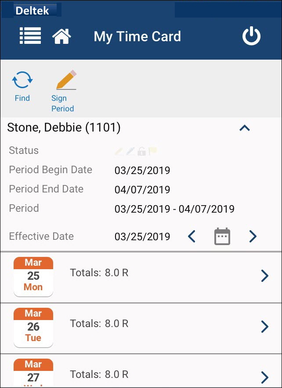Click the blue pen status icon
Image resolution: width=282 pixels, height=388 pixels.
[x=130, y=151]
